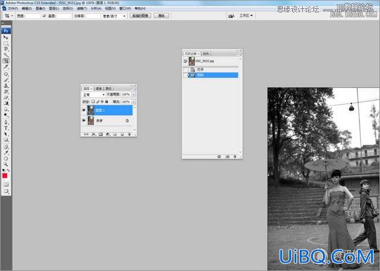Select the Horizontal Type tool
380x271 pixels.
pos(6,128)
